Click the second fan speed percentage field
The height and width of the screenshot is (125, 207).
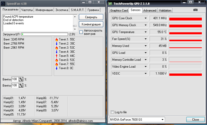[15, 85]
